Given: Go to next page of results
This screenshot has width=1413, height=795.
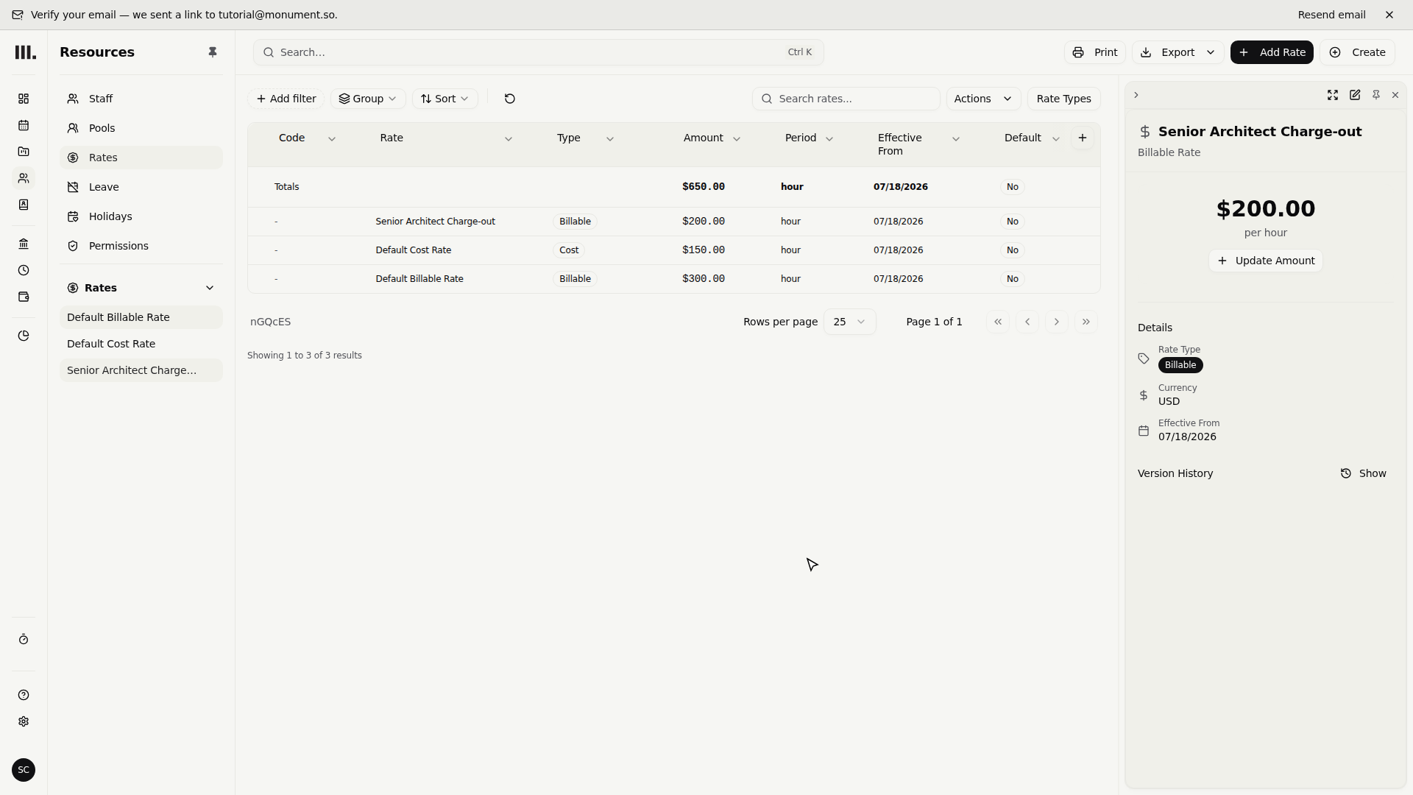Looking at the screenshot, I should (1057, 322).
